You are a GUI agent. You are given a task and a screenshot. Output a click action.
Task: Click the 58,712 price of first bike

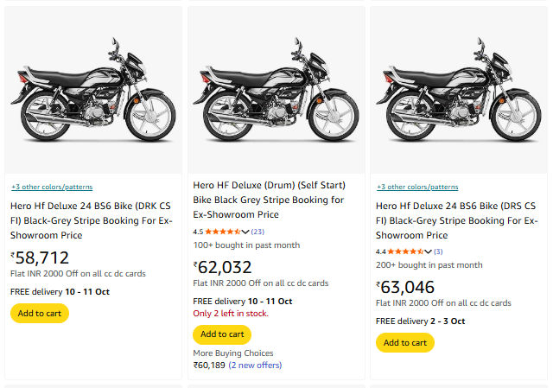click(x=40, y=257)
